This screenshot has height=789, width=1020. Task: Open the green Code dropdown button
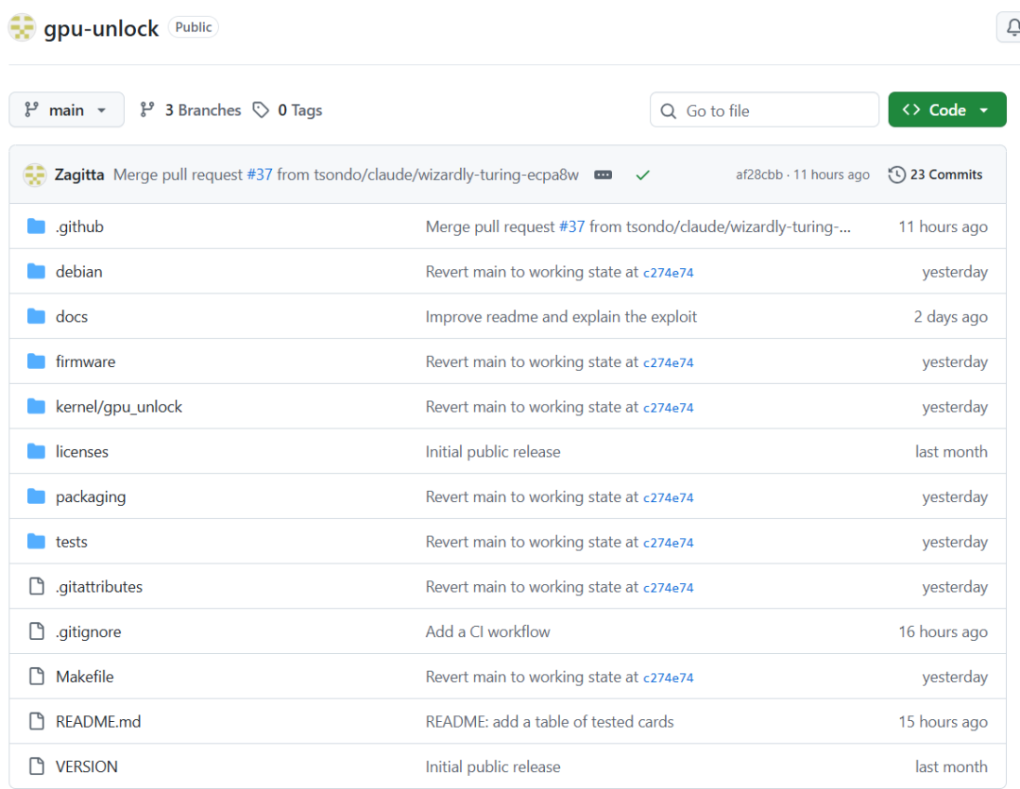click(947, 109)
